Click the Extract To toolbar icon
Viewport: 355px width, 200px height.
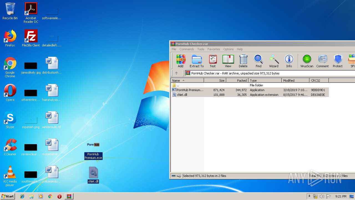197,61
